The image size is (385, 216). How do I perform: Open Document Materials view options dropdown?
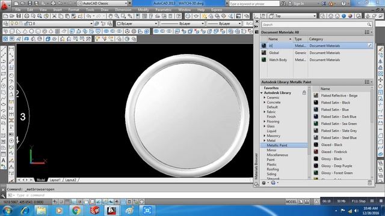click(368, 32)
